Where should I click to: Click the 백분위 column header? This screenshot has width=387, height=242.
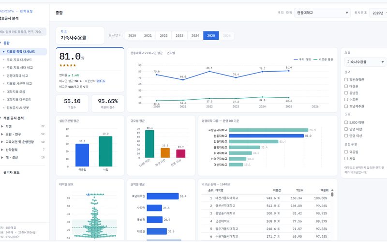pyautogui.click(x=324, y=190)
